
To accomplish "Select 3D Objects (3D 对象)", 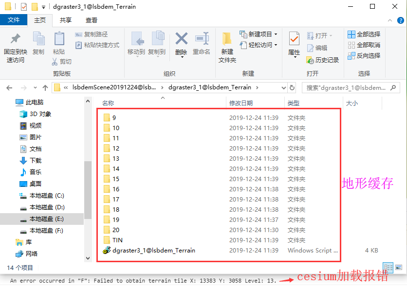I will [36, 114].
